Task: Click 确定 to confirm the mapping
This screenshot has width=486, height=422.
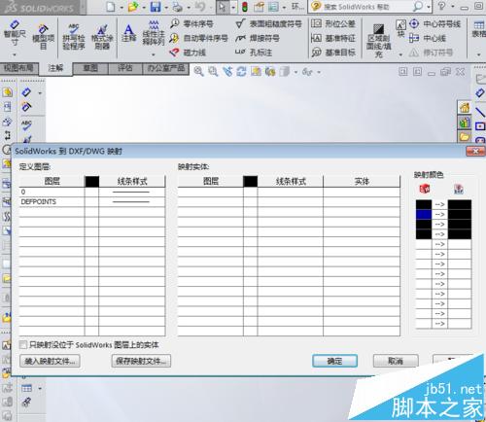Action: click(334, 361)
